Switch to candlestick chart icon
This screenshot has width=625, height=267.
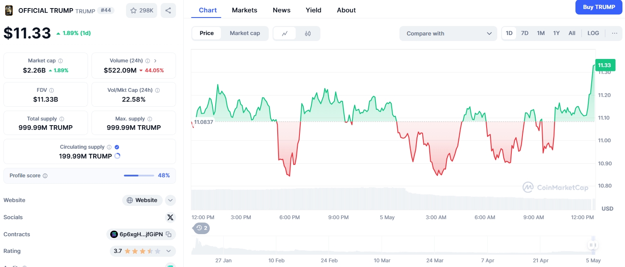point(308,33)
